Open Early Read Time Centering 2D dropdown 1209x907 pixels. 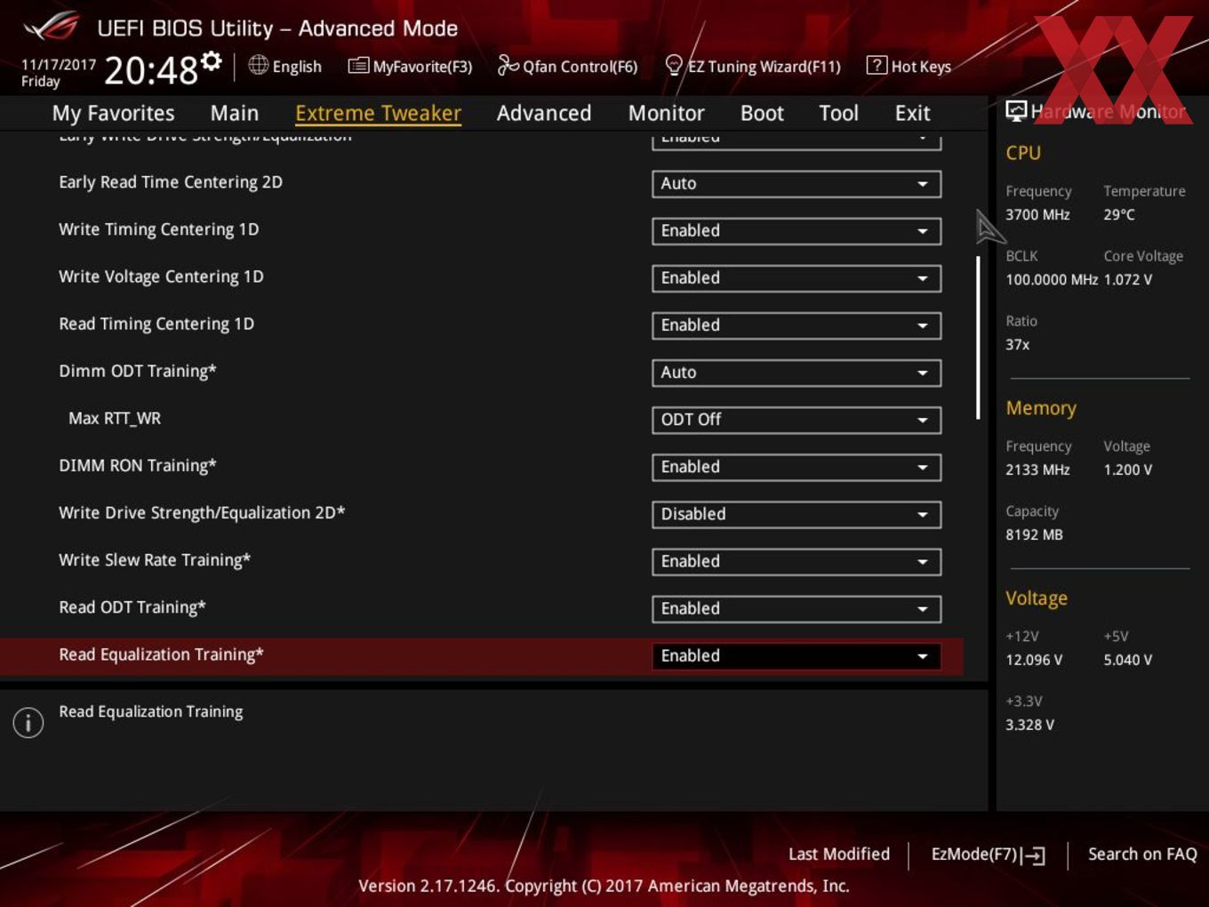[797, 183]
